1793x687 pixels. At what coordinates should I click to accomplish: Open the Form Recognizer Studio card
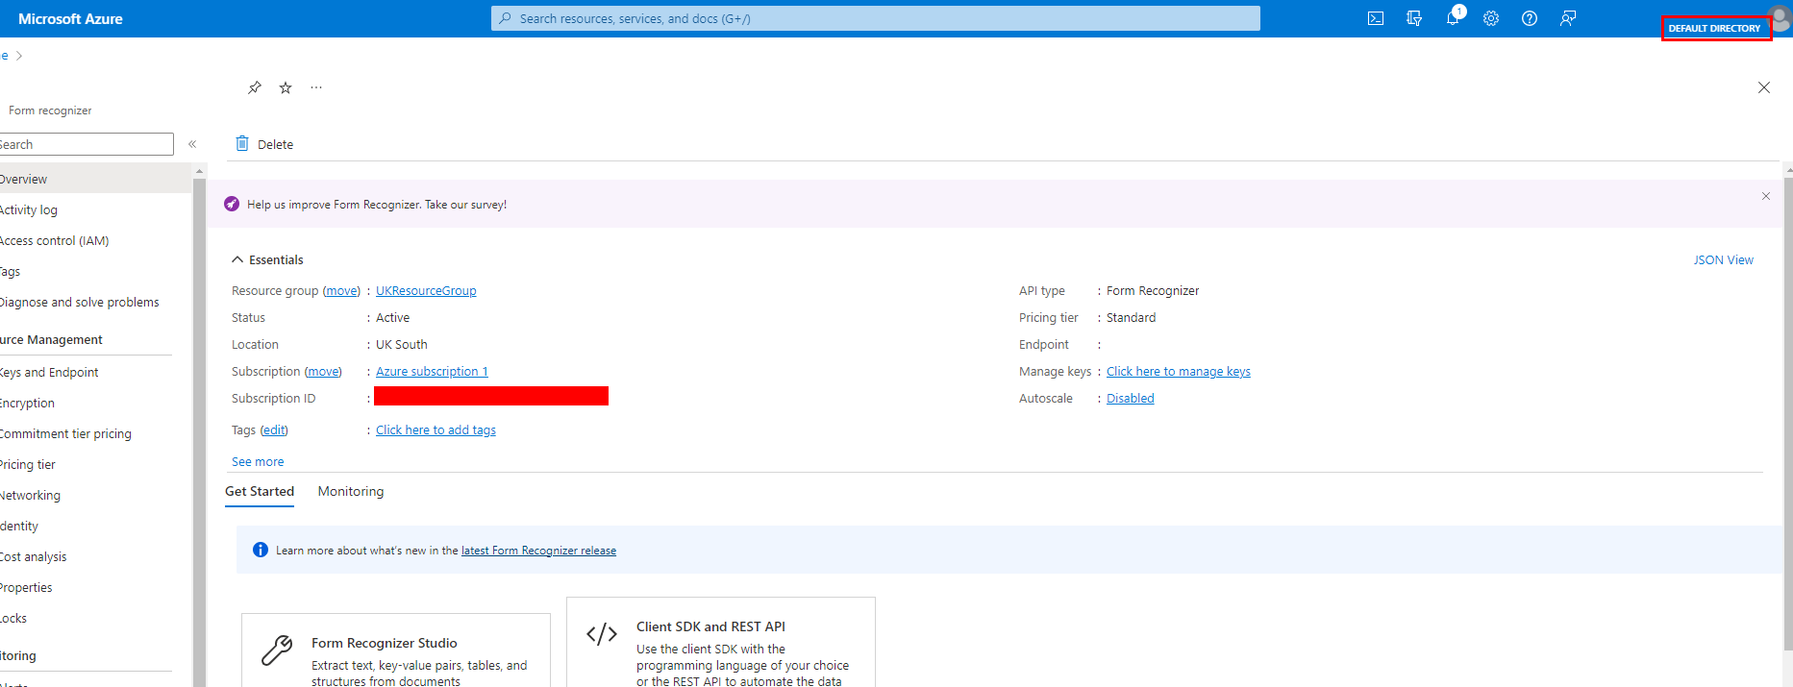[x=396, y=650]
